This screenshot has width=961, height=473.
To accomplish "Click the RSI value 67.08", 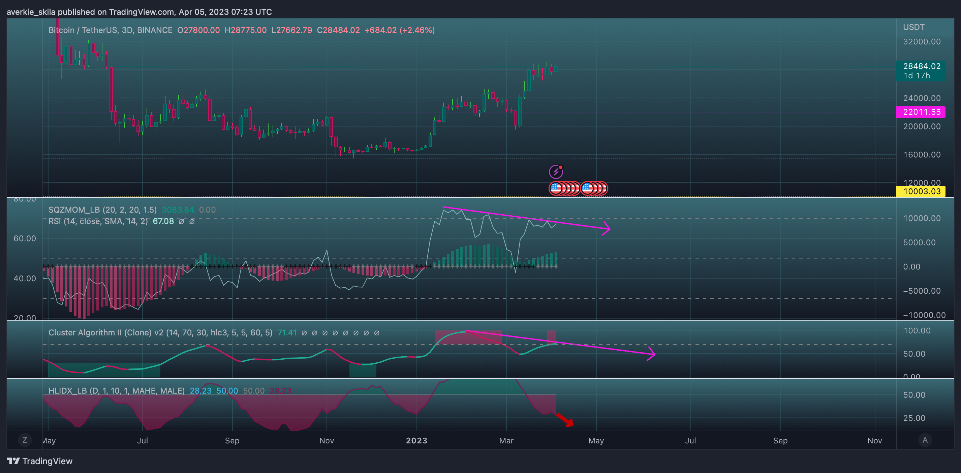I will 163,221.
